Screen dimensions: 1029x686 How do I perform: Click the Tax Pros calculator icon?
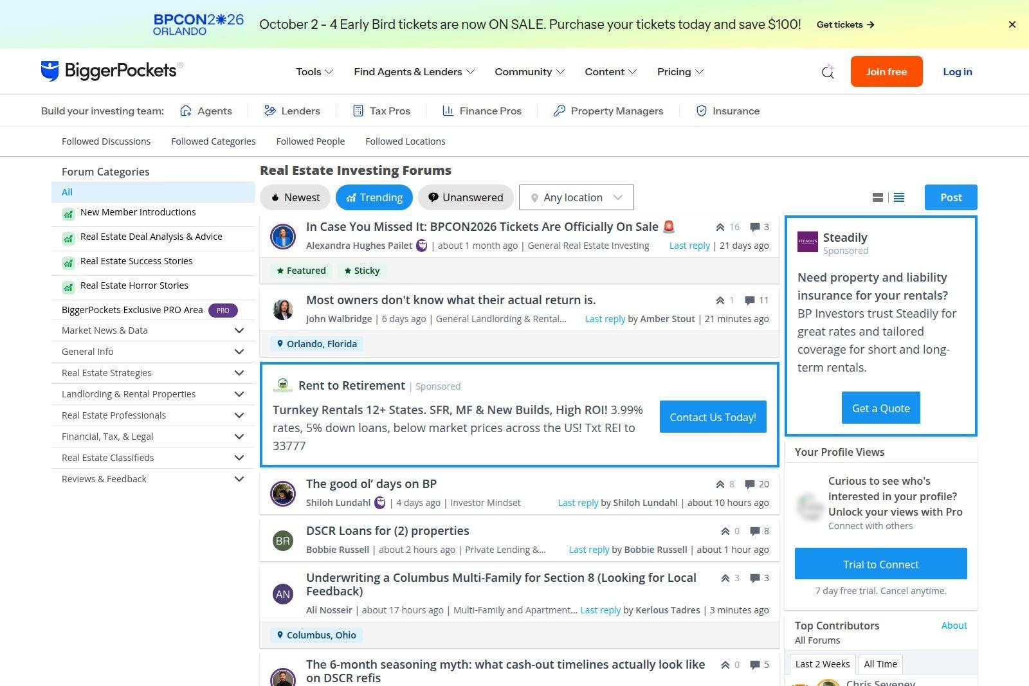[358, 111]
